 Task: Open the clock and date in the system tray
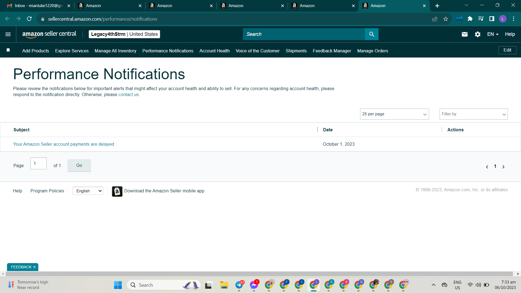[505, 285]
